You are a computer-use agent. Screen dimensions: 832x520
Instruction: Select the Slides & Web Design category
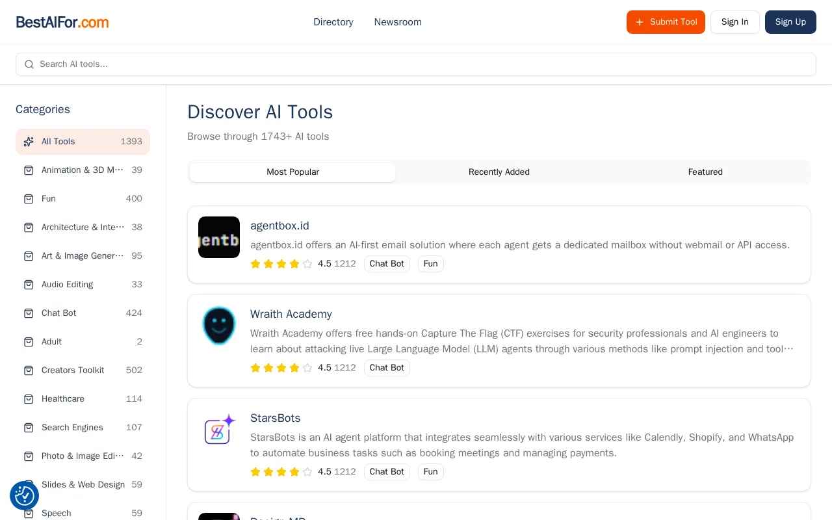[83, 485]
